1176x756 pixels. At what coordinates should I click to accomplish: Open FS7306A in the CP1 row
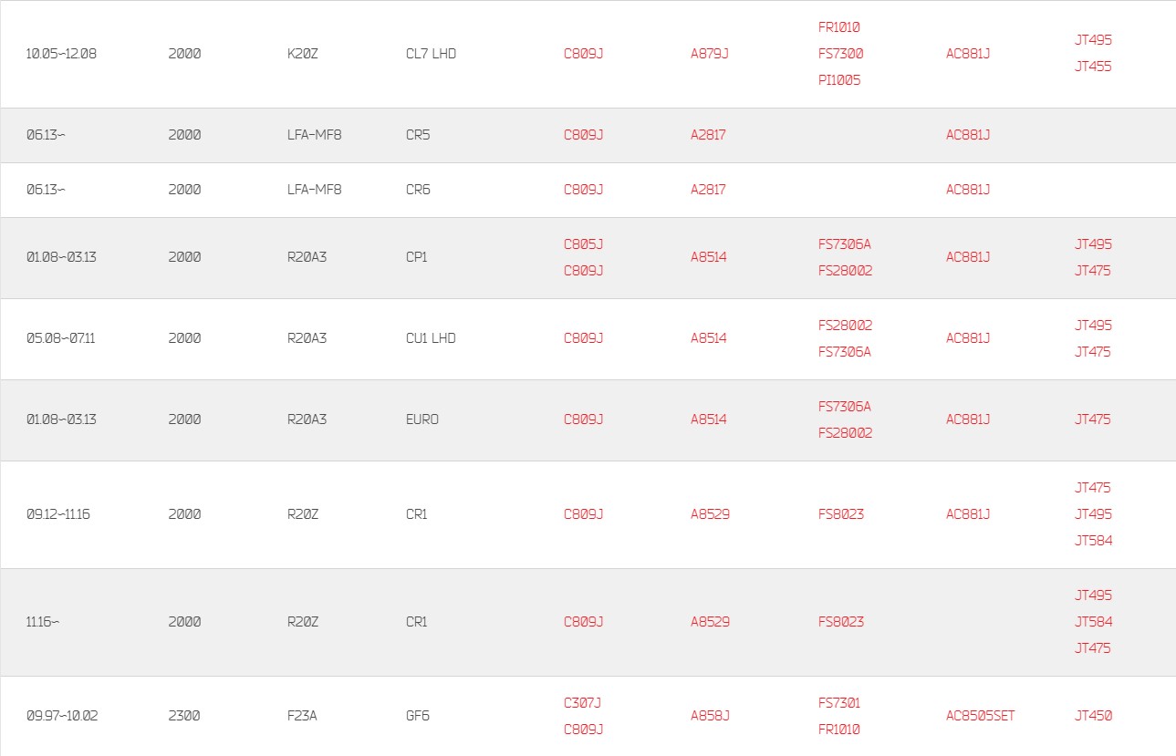845,244
